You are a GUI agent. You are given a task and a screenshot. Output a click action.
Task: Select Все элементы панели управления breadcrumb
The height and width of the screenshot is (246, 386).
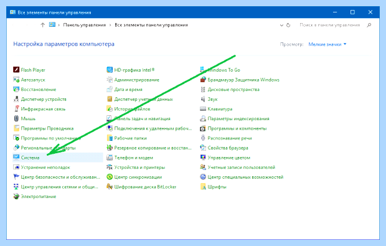tap(151, 25)
